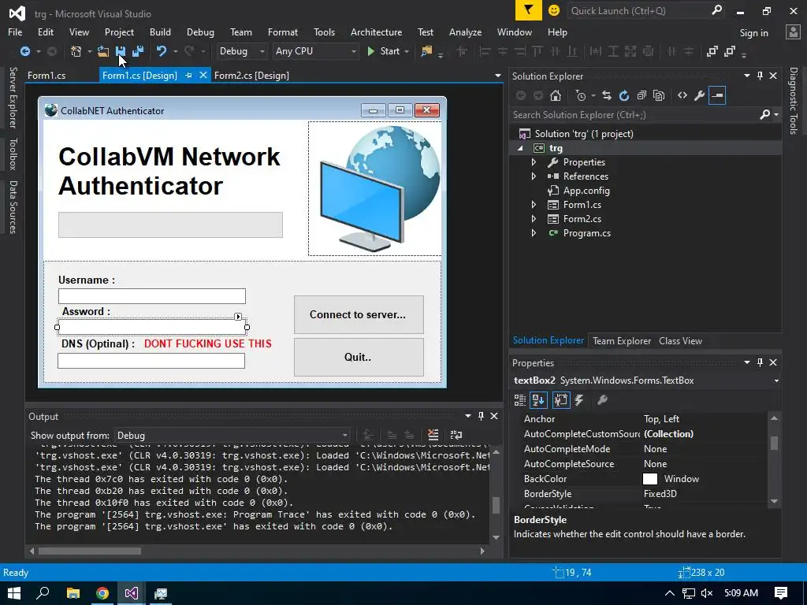Toggle the Preview Selected Items button
The height and width of the screenshot is (605, 807).
717,95
